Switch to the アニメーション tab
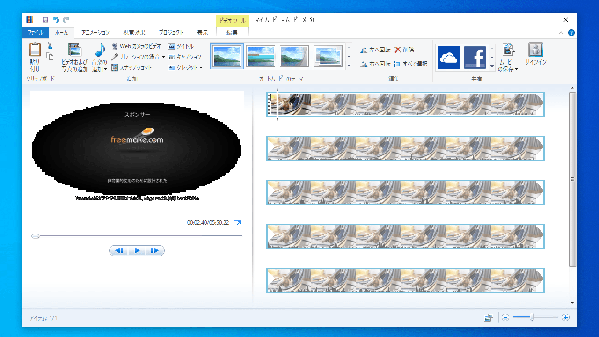 (x=95, y=33)
